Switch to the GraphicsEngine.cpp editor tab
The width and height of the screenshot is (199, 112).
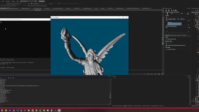point(25,8)
